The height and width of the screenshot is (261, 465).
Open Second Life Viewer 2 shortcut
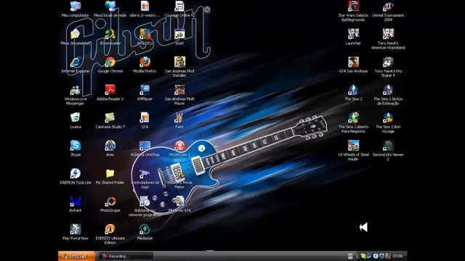388,145
